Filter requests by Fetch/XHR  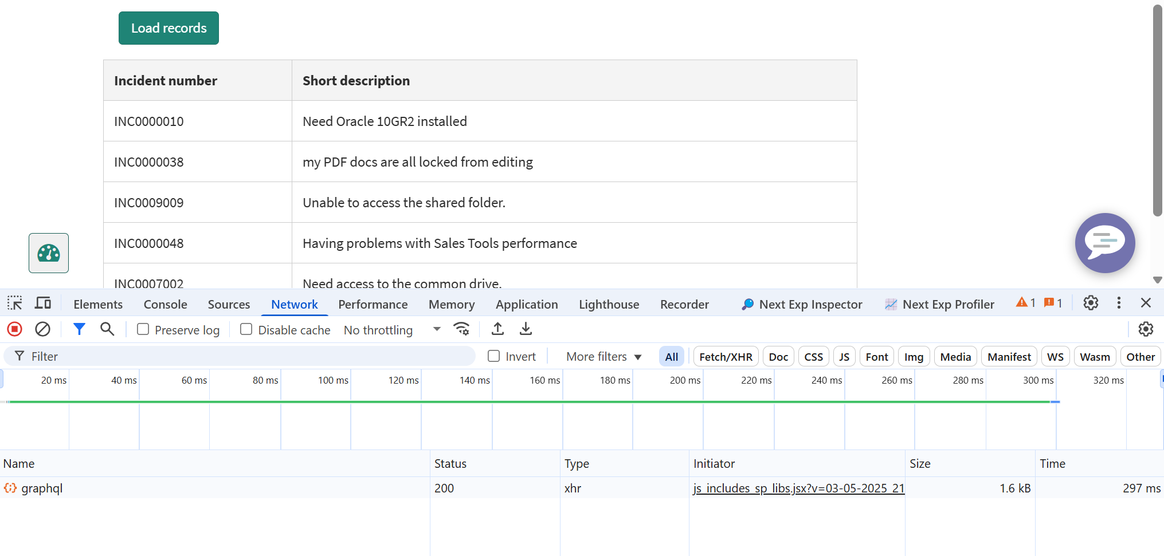(726, 357)
